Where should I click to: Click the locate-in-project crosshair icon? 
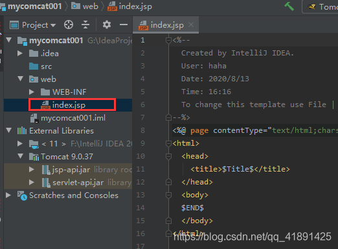69,25
